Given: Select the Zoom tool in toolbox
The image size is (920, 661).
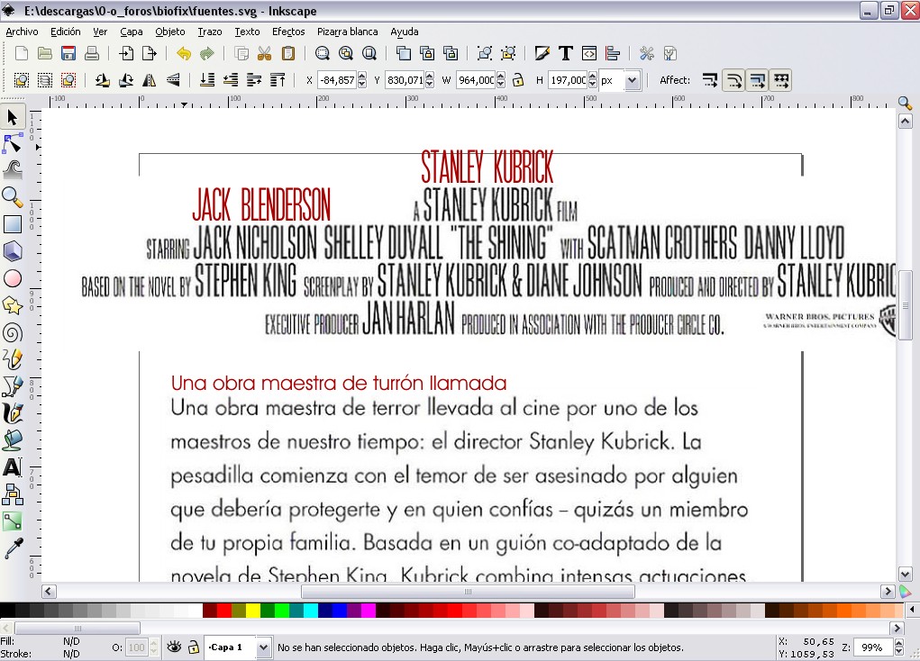Looking at the screenshot, I should pos(13,197).
